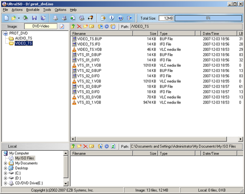This screenshot has width=245, height=194.
Task: Click the Make CD/DVD Image icon
Action: pos(55,18)
